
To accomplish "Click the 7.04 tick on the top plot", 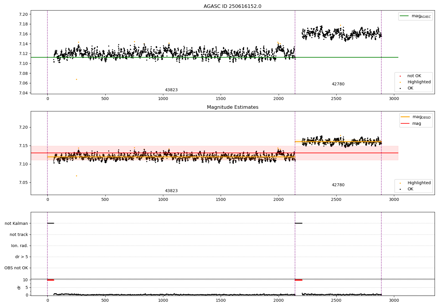I will tap(23, 93).
